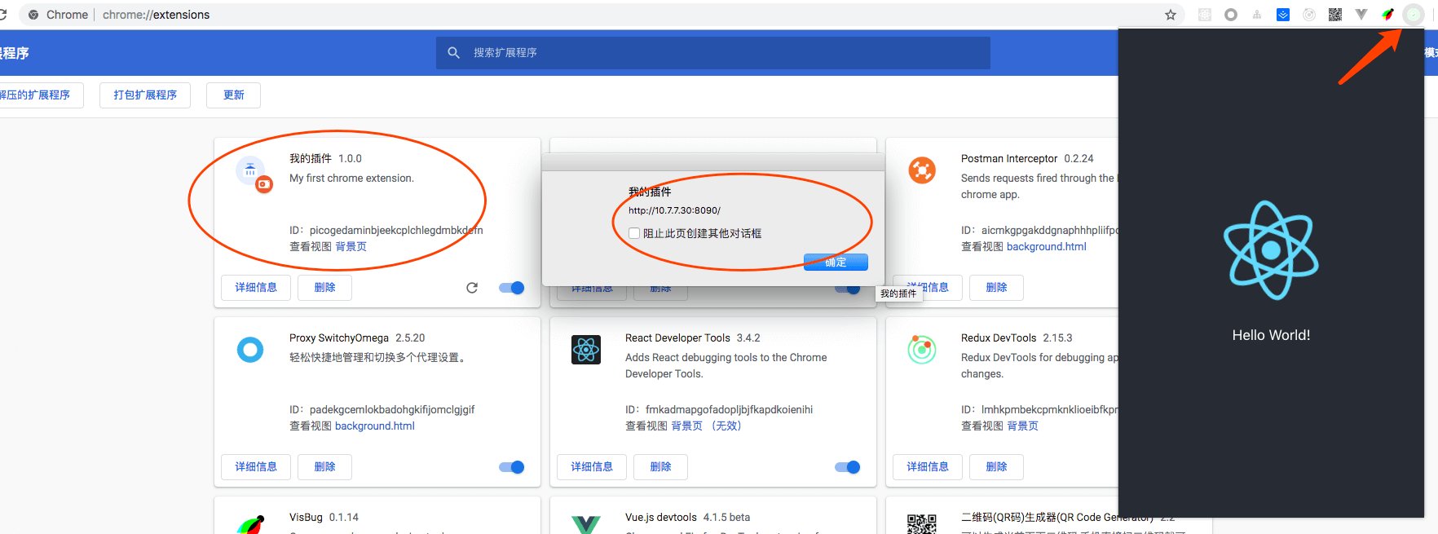Open Proxy SwitchyOmega ring icon in toolbar

1231,15
